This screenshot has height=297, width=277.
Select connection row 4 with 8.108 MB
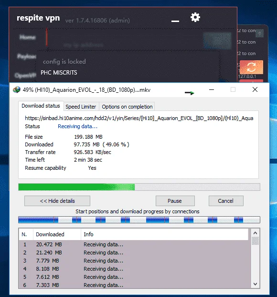click(135, 269)
